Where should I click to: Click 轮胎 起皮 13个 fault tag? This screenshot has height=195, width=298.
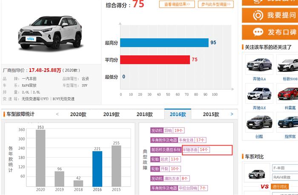(166, 159)
